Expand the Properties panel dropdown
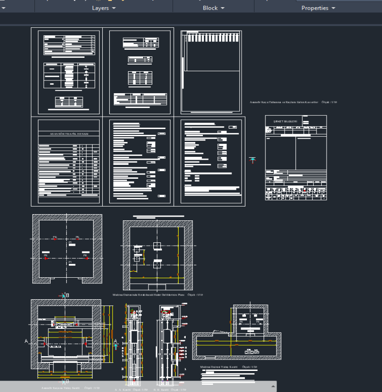This screenshot has width=382, height=392. point(333,8)
